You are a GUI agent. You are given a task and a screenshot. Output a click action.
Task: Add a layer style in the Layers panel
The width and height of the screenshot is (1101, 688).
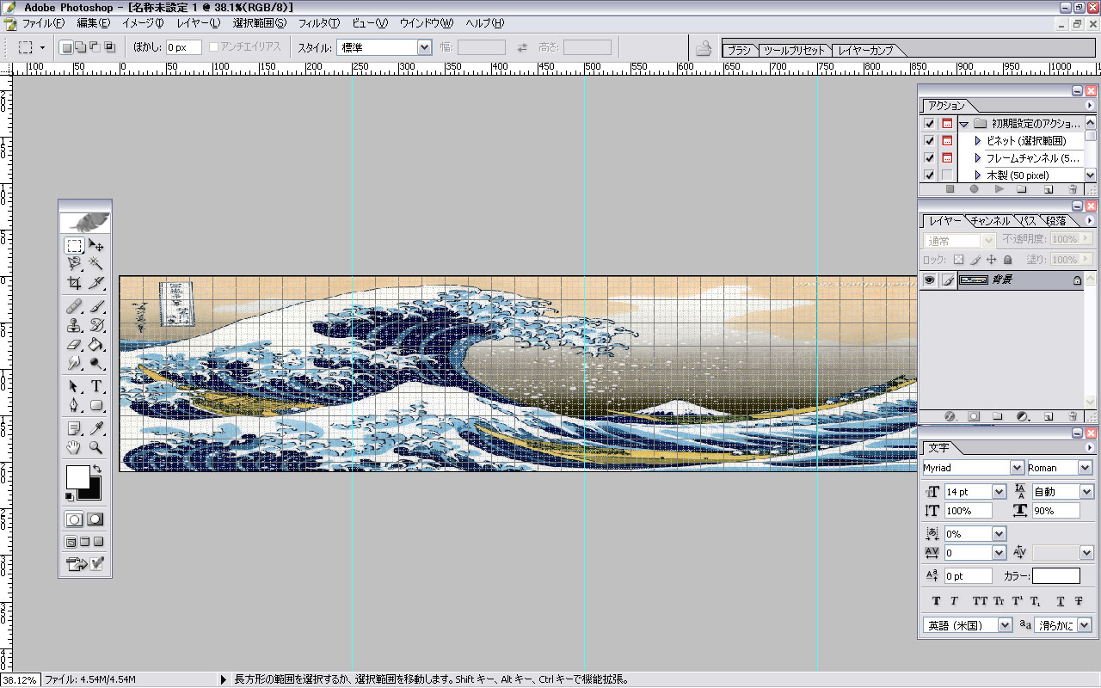coord(950,415)
